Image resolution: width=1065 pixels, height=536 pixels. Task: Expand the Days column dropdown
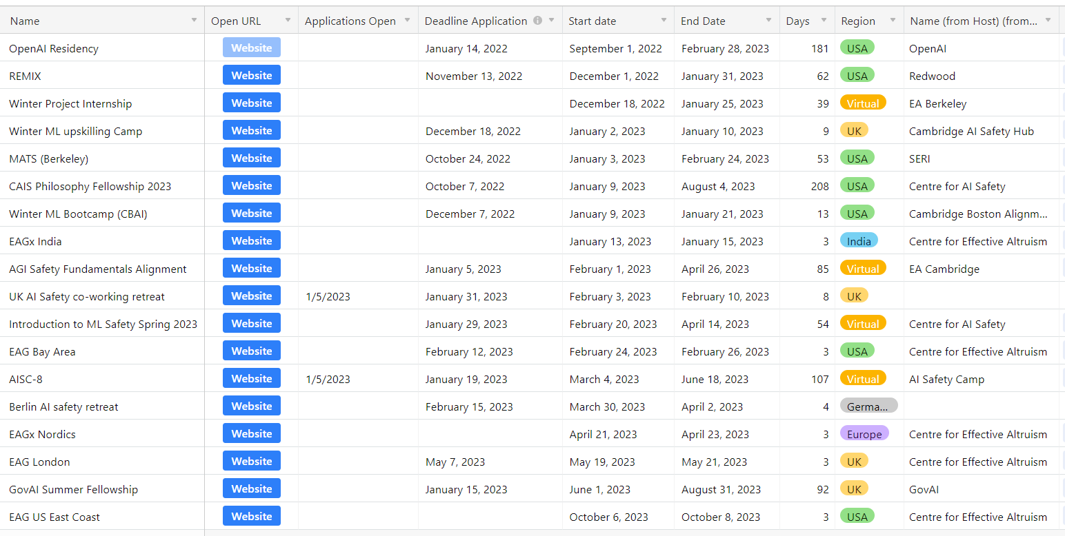[x=824, y=21]
